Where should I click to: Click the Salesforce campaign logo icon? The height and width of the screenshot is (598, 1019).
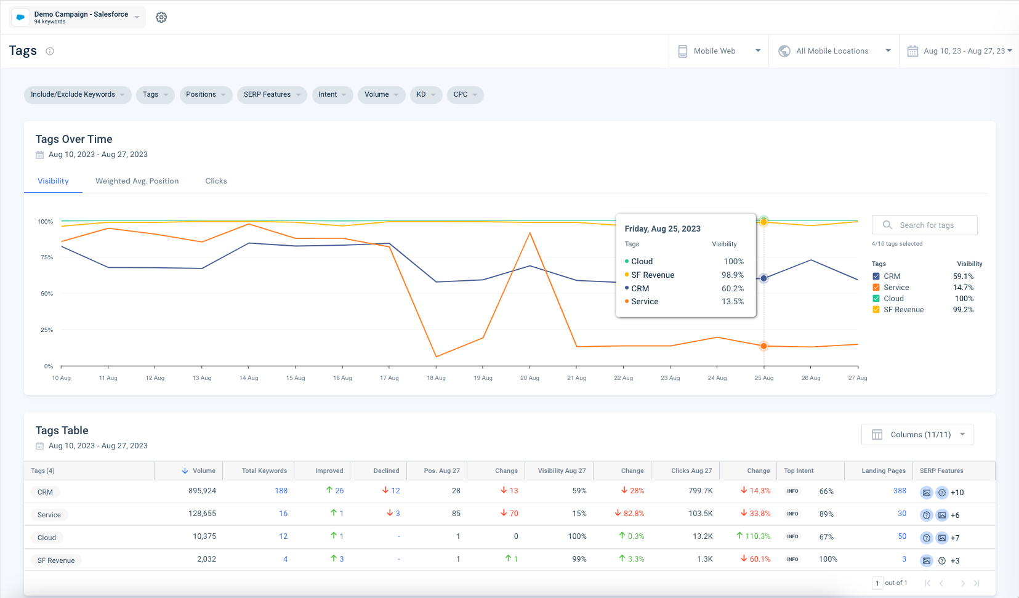pyautogui.click(x=21, y=17)
